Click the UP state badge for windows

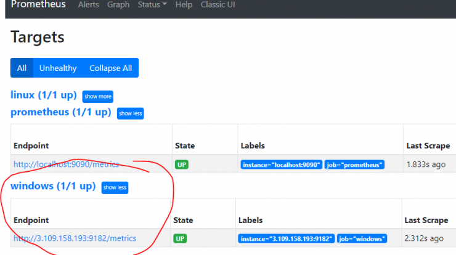tap(180, 239)
